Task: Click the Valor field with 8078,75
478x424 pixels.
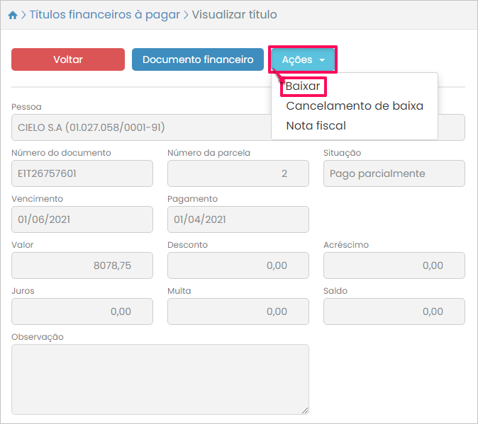Action: click(82, 265)
